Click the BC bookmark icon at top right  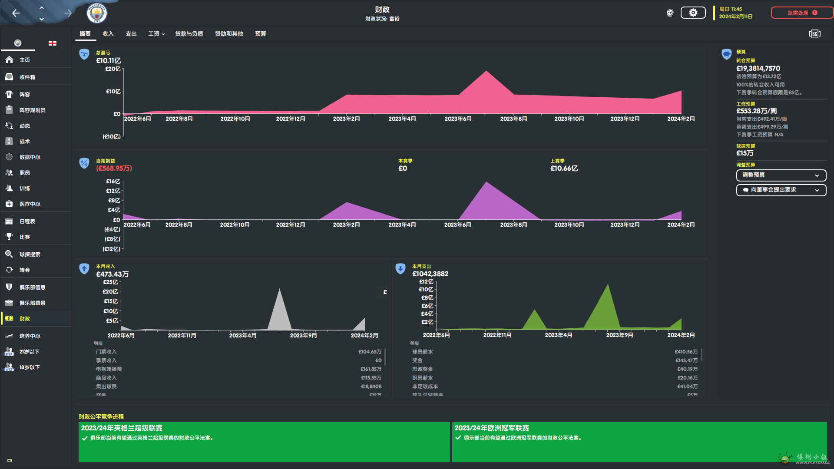(x=815, y=34)
